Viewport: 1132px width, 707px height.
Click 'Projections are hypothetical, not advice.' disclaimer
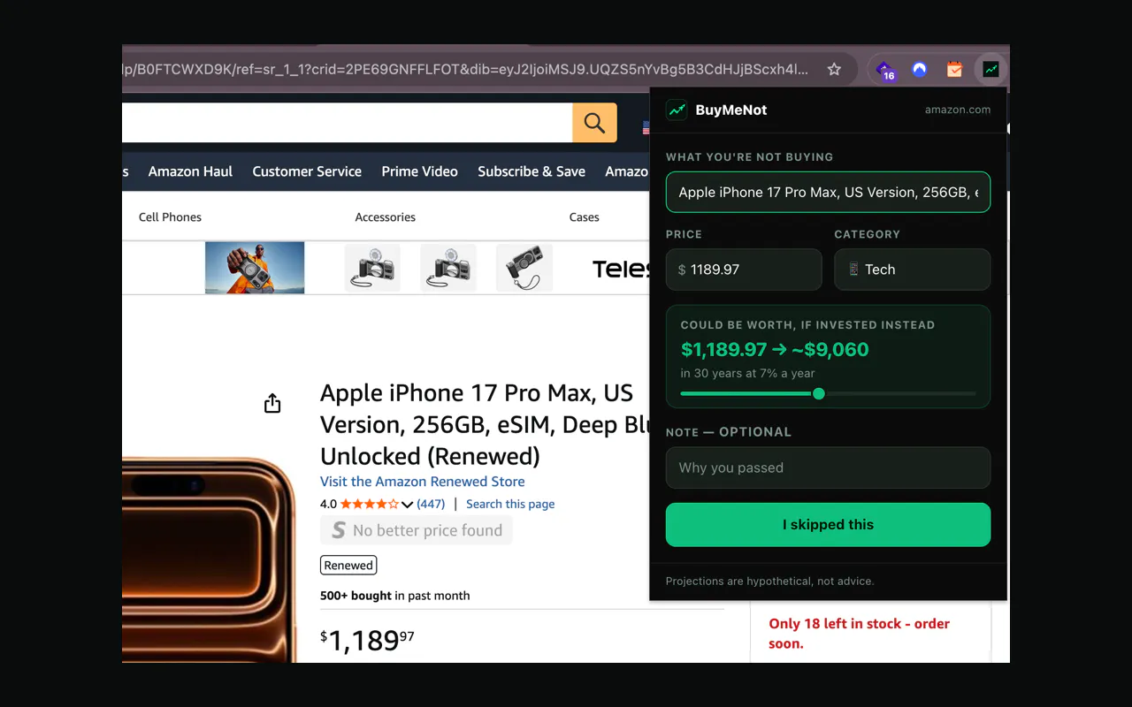[x=769, y=582]
